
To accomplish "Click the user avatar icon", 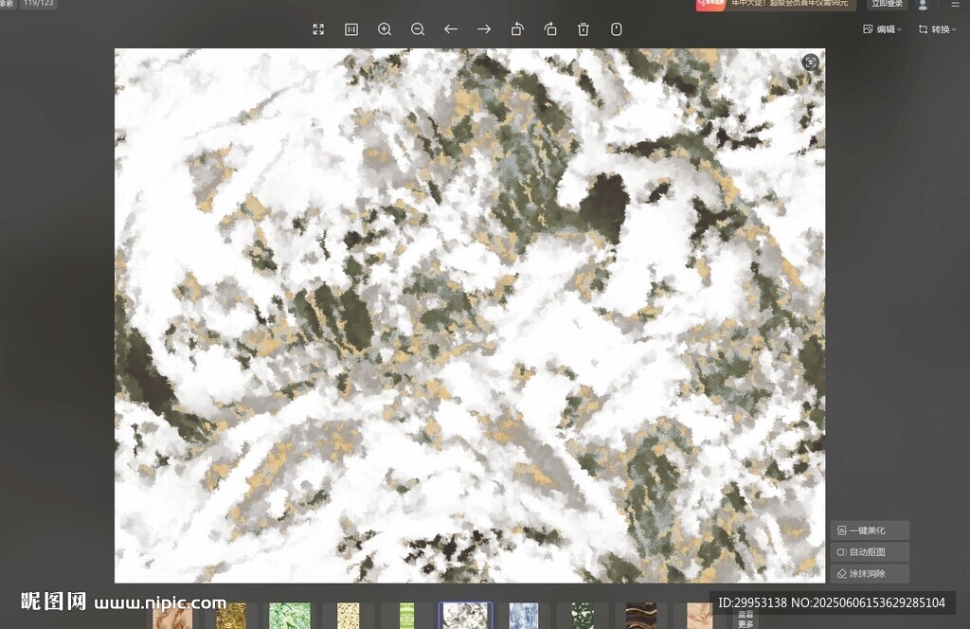I will [923, 5].
